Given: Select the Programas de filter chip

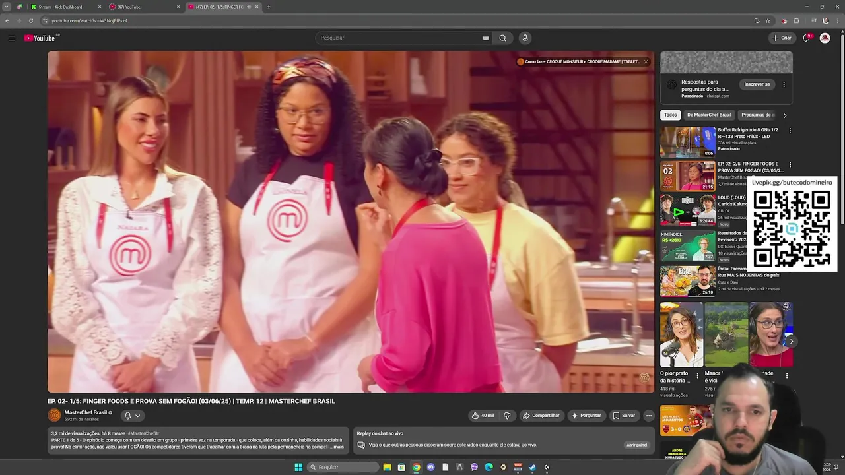Looking at the screenshot, I should coord(757,115).
